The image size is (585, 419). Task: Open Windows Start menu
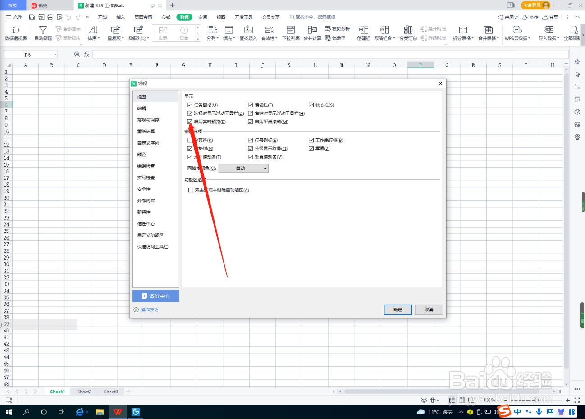(8, 412)
